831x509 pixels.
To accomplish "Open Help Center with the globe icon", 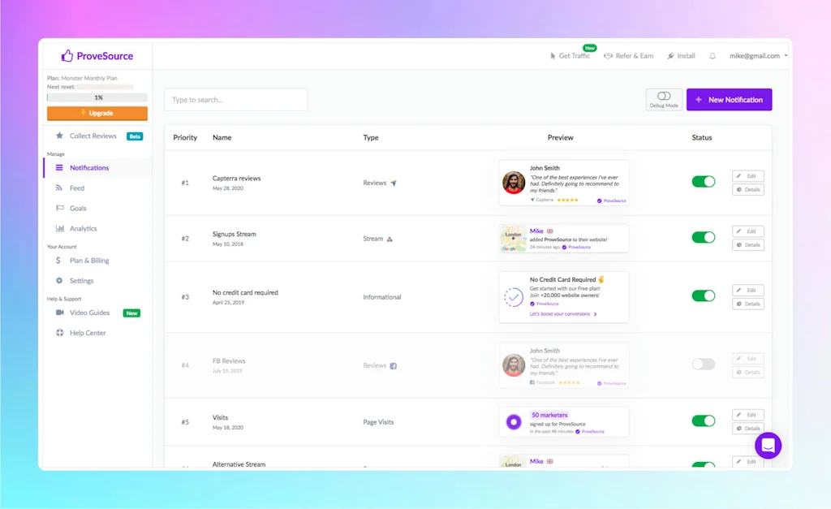I will (61, 332).
